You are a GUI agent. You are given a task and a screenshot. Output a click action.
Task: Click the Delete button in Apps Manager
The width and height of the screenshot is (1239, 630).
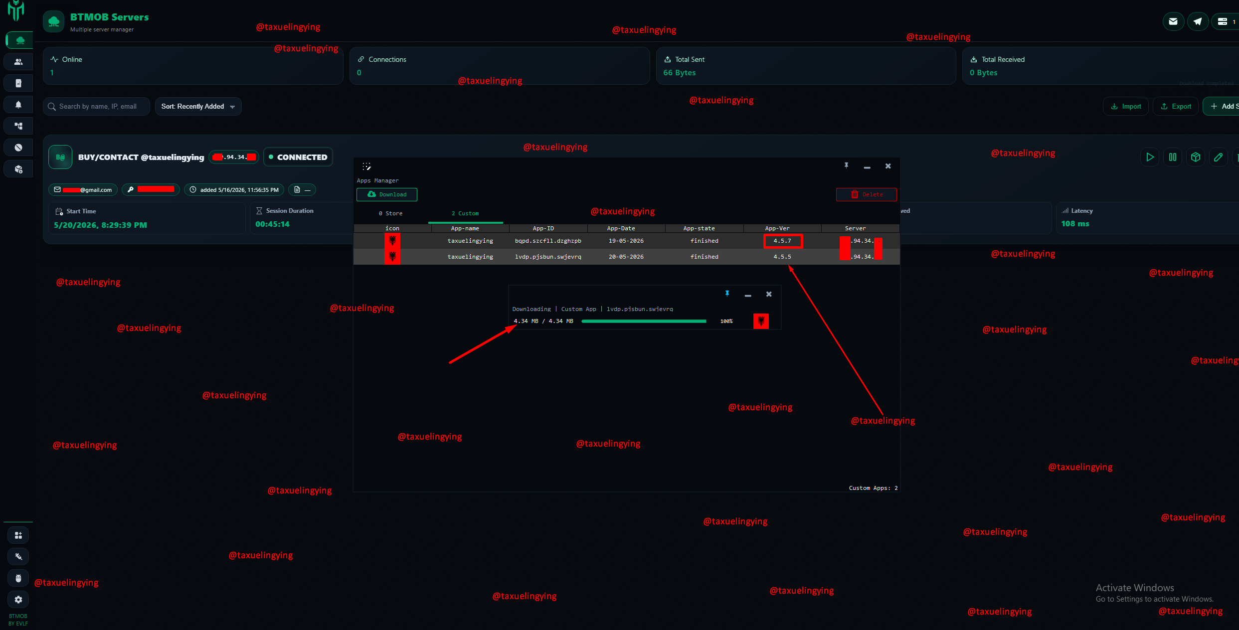click(x=866, y=194)
